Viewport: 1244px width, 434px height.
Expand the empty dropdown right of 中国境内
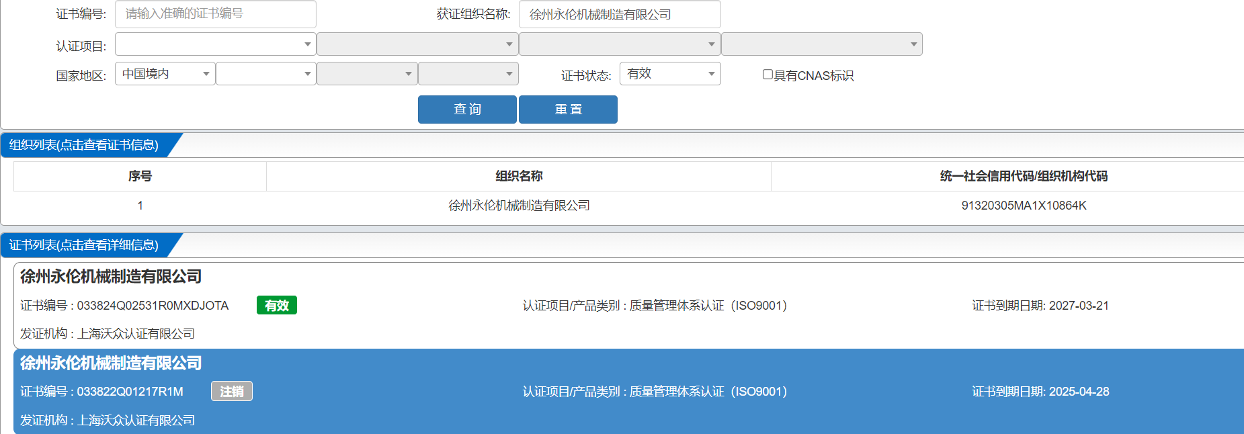tap(266, 74)
